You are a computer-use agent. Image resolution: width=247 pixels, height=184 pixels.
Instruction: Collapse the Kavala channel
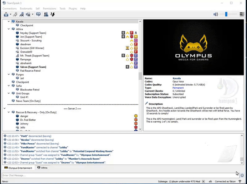coord(9,21)
